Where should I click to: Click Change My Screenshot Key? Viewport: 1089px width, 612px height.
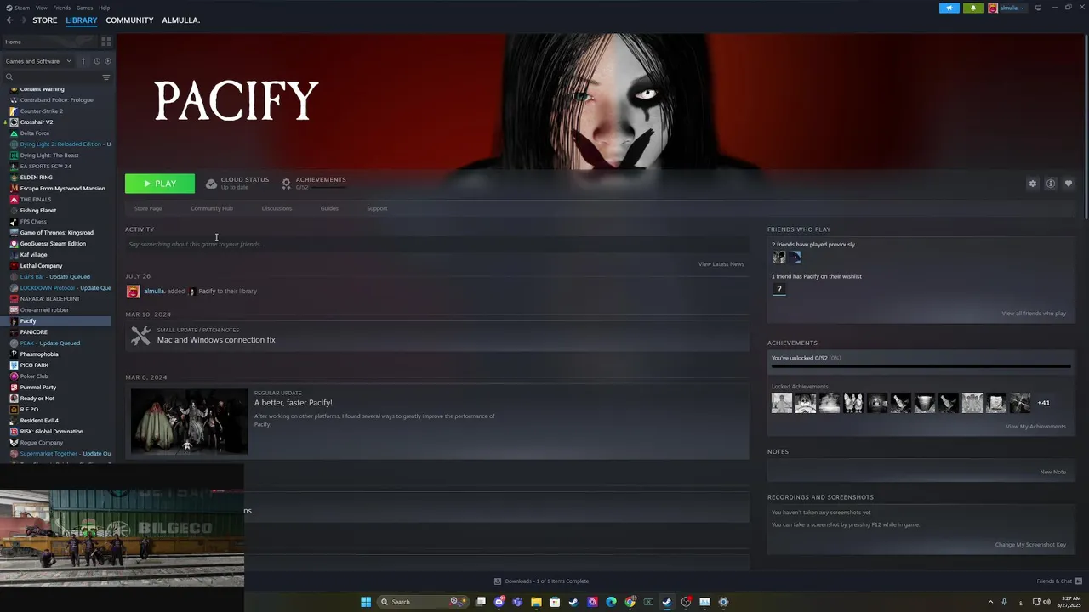1030,545
